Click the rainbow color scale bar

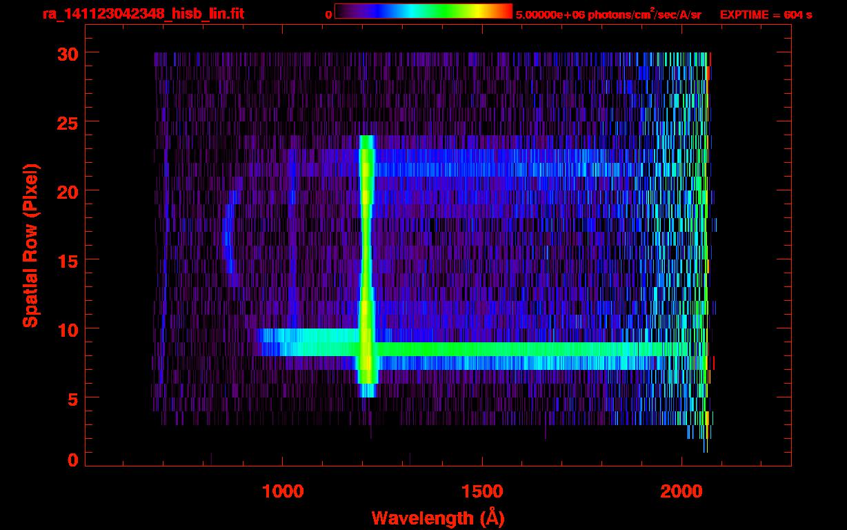[423, 11]
